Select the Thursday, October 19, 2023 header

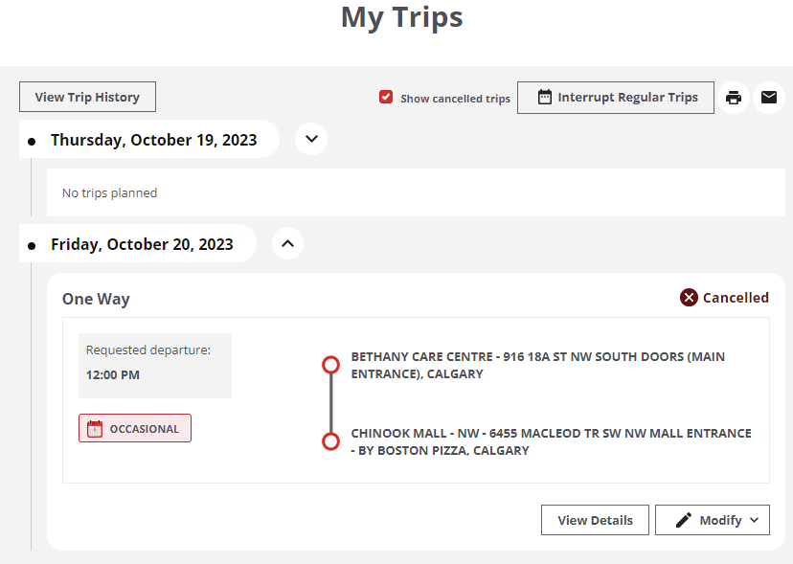(154, 139)
